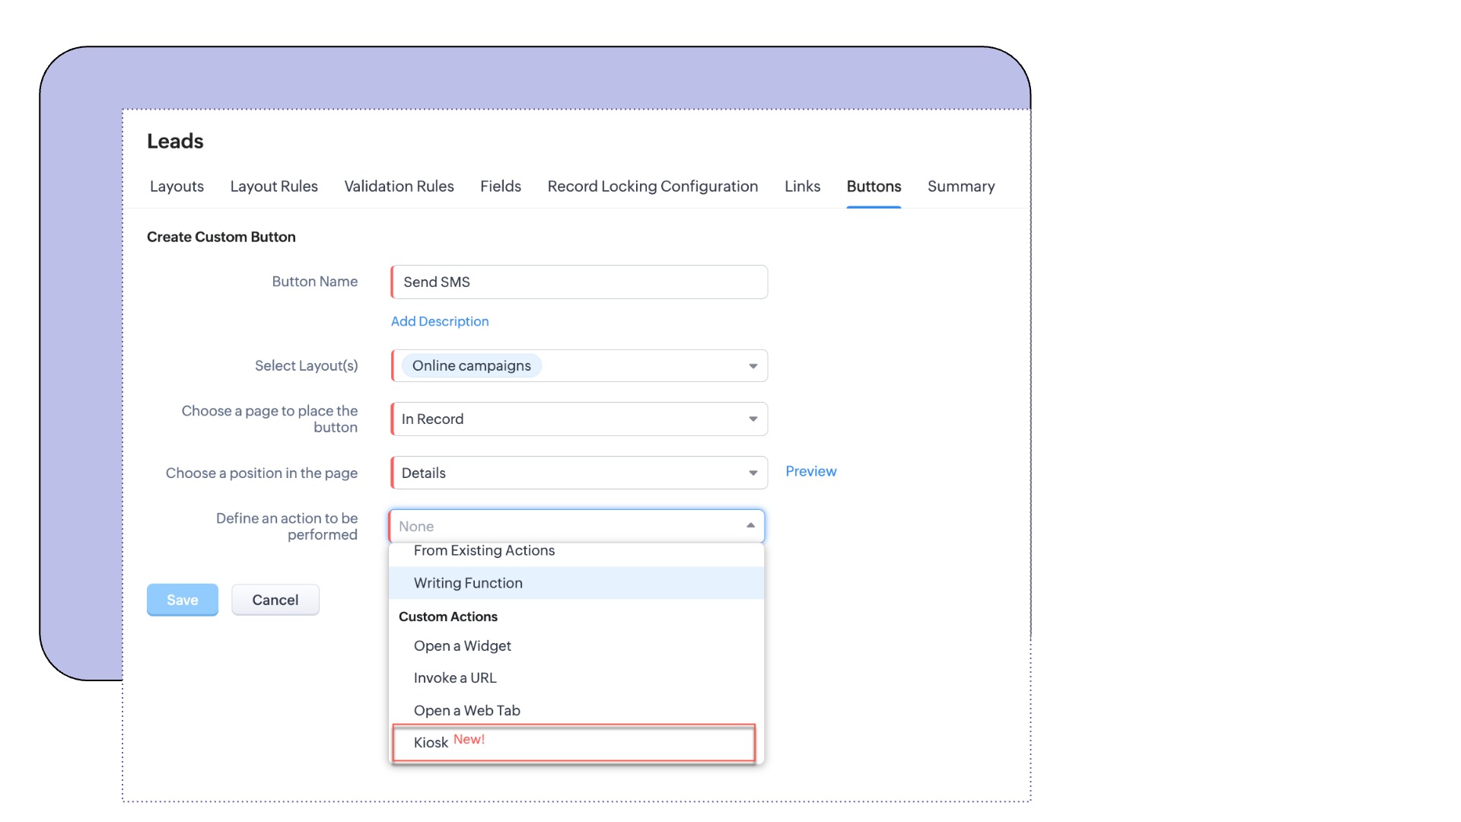This screenshot has height=822, width=1461.
Task: Switch to the Layout Rules tab
Action: (x=274, y=186)
